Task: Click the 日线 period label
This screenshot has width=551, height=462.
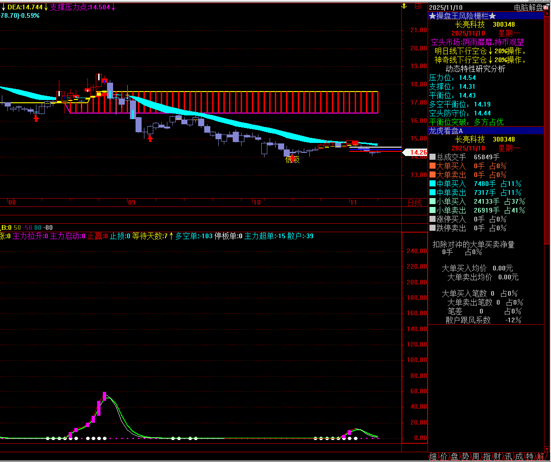Action: [415, 203]
